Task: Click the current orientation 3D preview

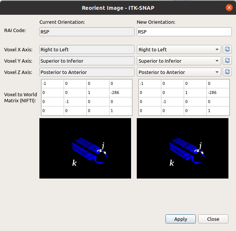Action: [x=85, y=148]
